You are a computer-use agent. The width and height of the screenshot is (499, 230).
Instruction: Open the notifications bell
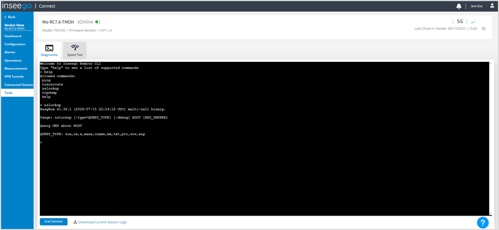tap(459, 6)
